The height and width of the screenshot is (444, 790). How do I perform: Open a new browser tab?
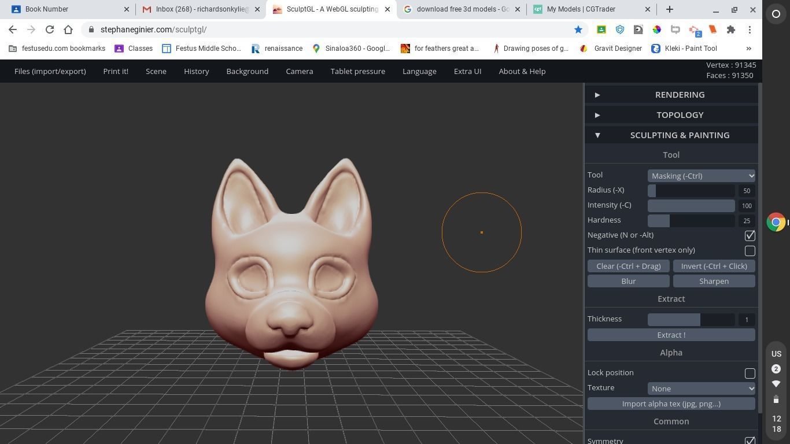tap(670, 9)
